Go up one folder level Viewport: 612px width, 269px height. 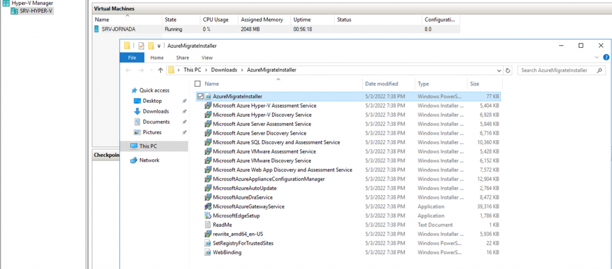click(160, 70)
